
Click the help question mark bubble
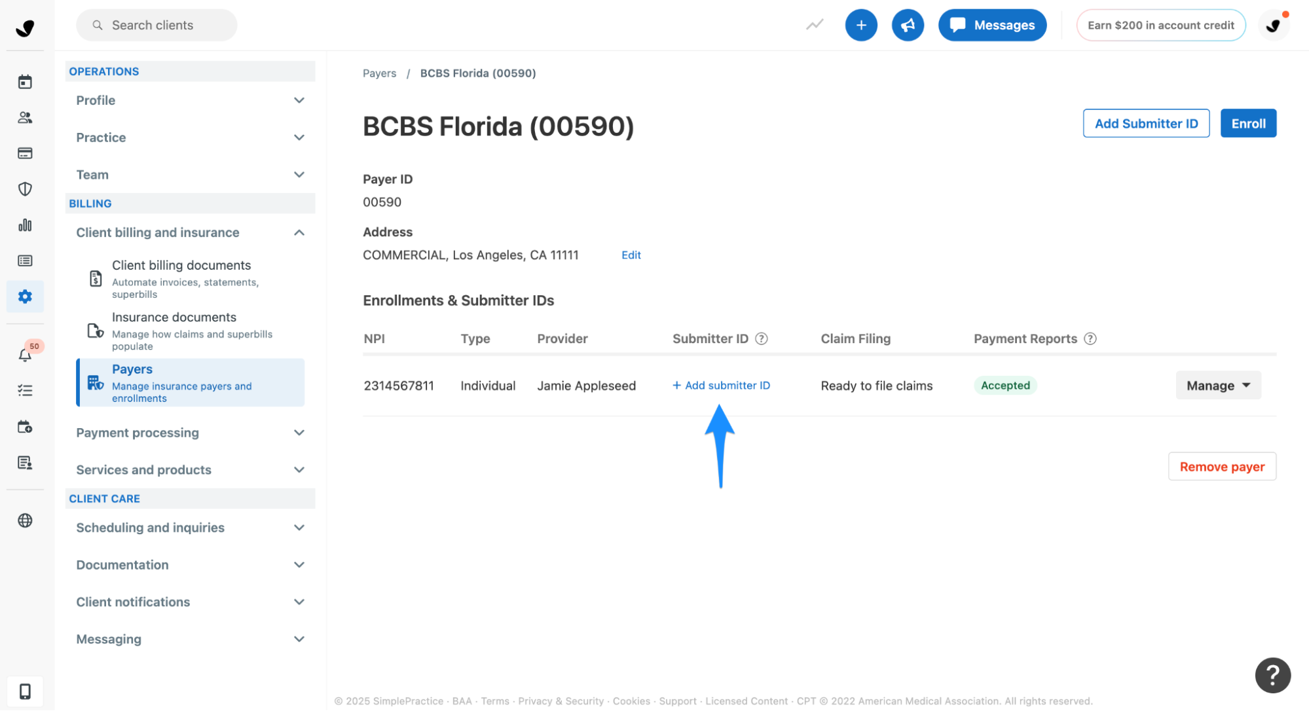click(1272, 675)
